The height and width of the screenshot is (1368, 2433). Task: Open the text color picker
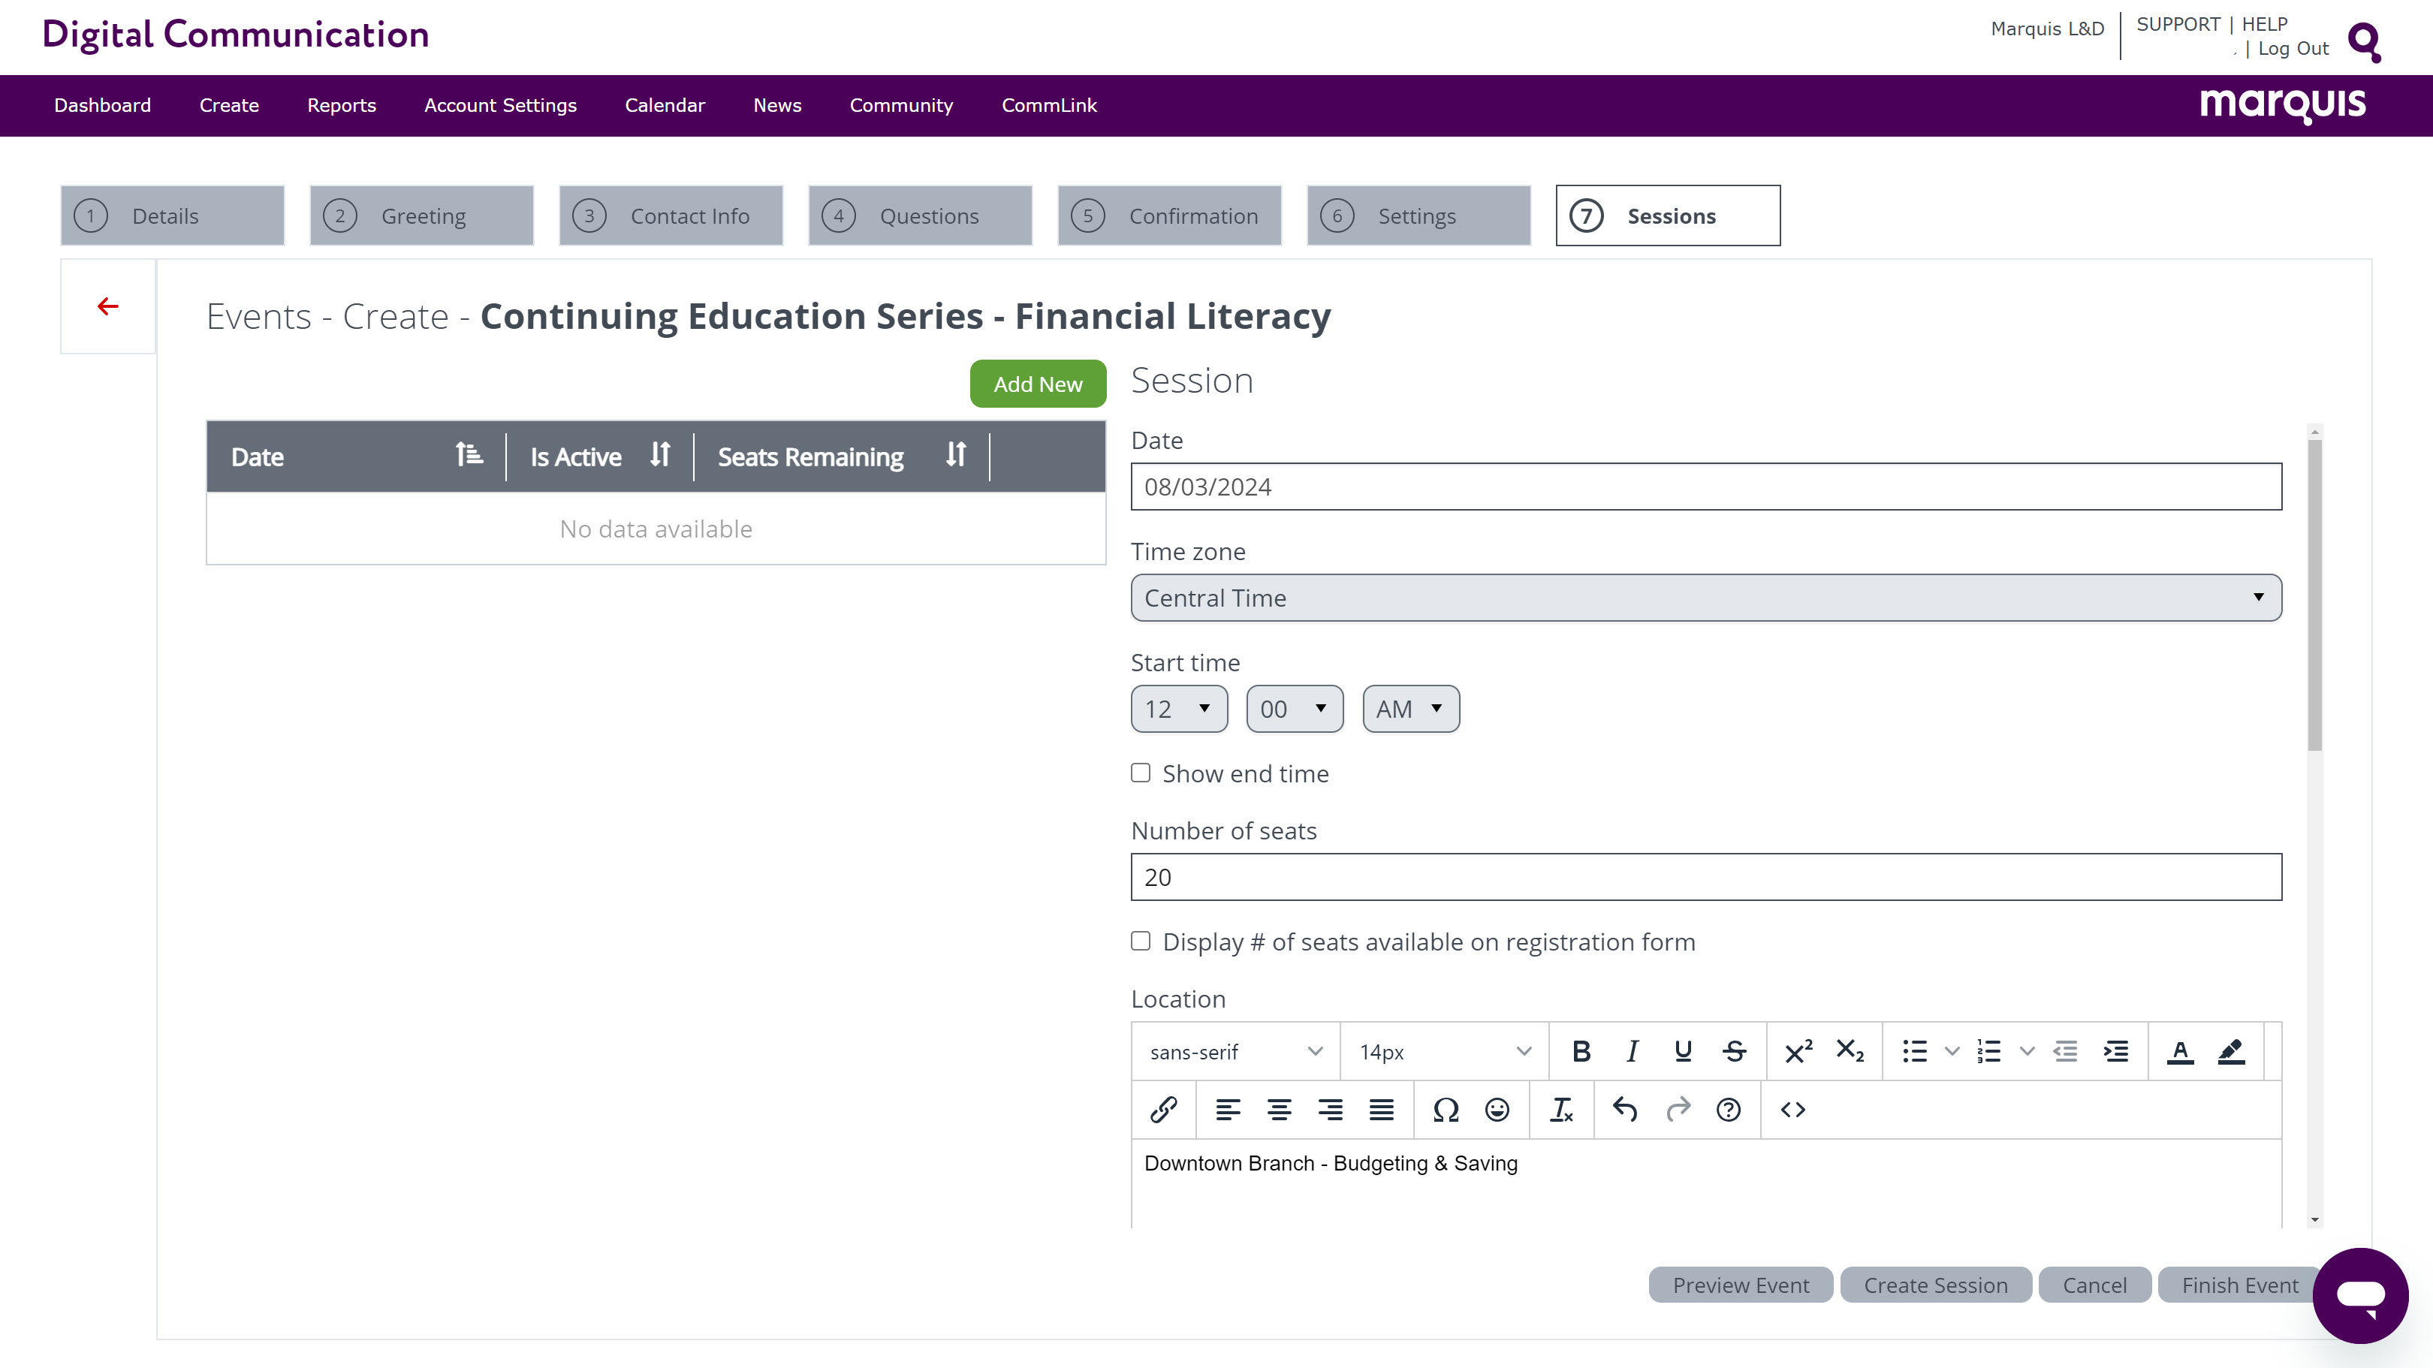tap(2180, 1051)
